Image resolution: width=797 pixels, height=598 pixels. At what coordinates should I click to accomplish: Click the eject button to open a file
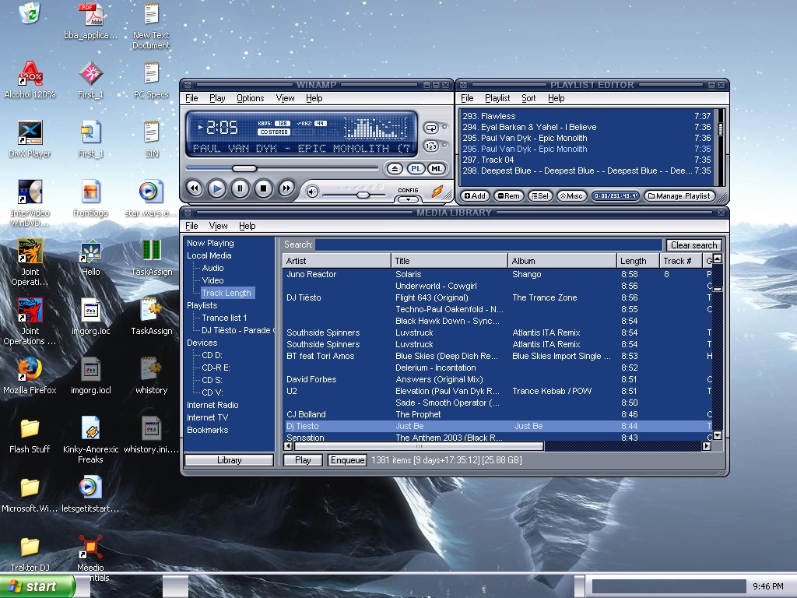395,169
